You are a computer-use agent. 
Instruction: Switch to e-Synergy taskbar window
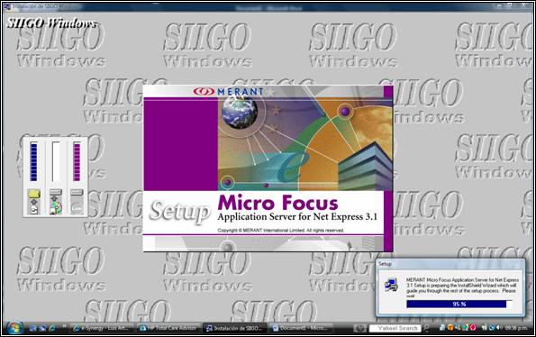click(101, 328)
